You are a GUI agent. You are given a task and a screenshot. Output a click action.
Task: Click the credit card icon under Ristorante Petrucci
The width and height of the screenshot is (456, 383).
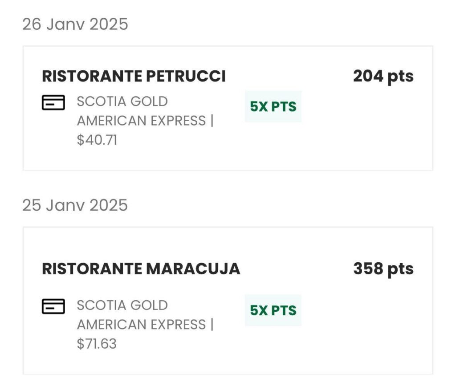(53, 102)
